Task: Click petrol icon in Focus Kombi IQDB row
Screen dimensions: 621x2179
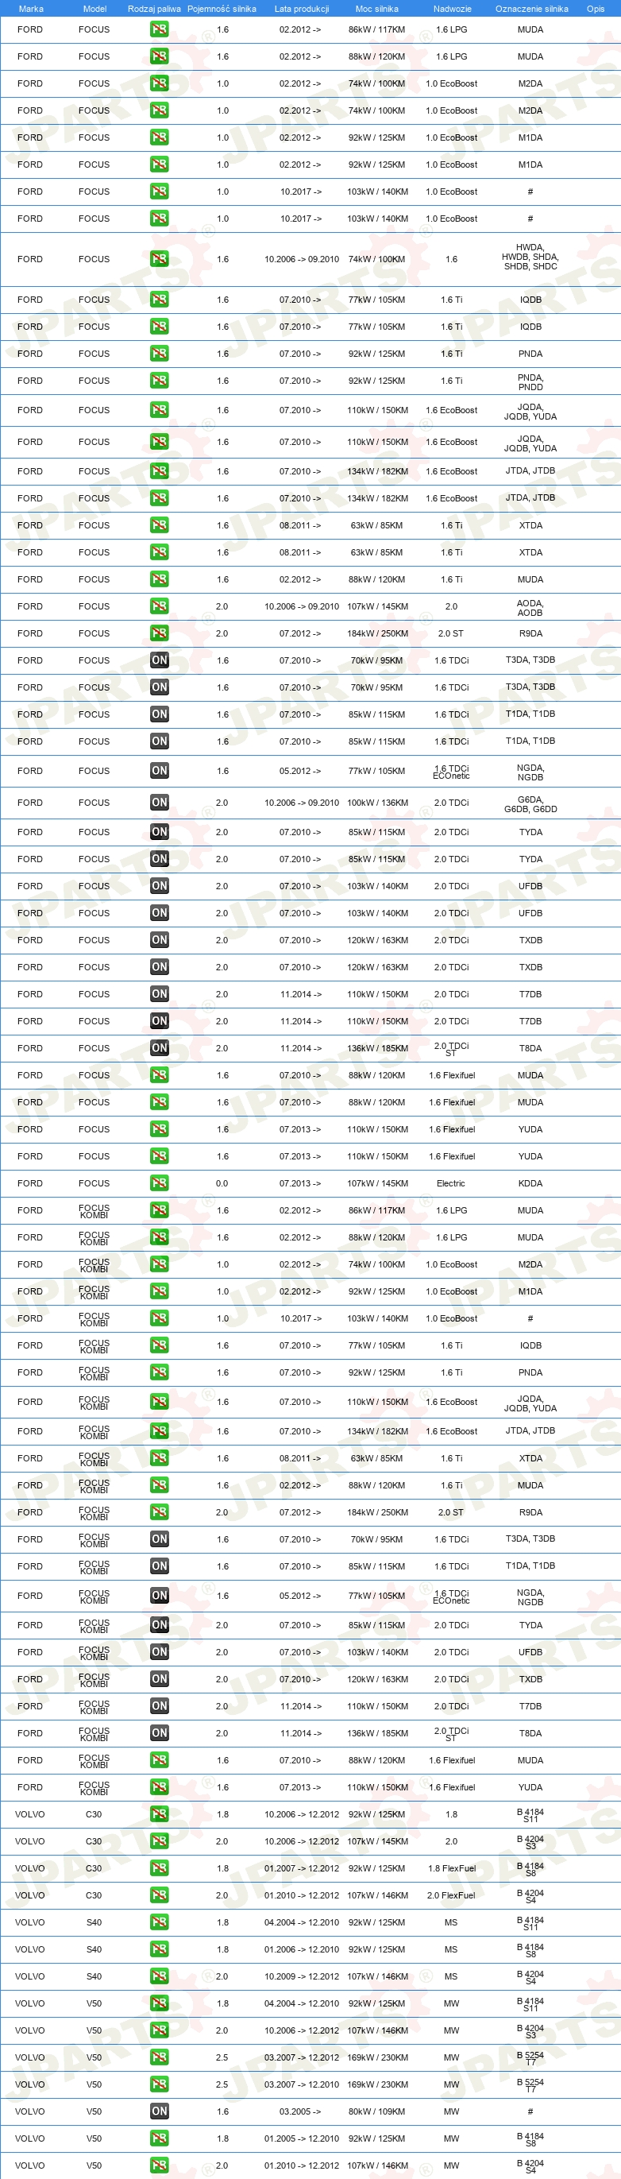Action: click(159, 1346)
